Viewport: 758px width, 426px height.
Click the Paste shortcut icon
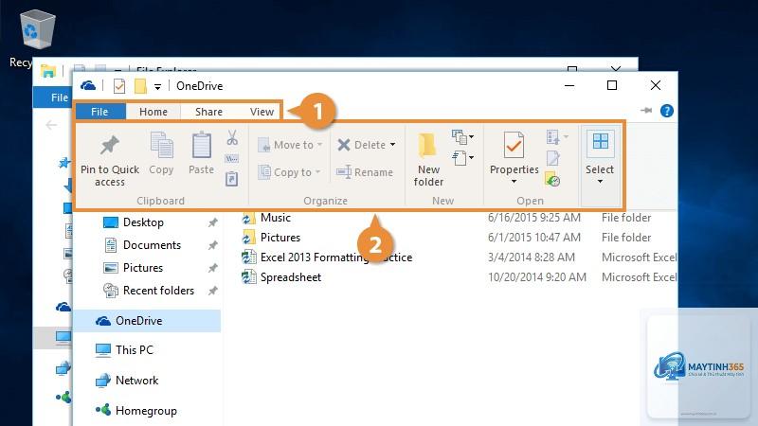tap(232, 179)
